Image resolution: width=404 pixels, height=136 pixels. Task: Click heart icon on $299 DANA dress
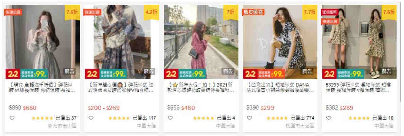point(249,118)
